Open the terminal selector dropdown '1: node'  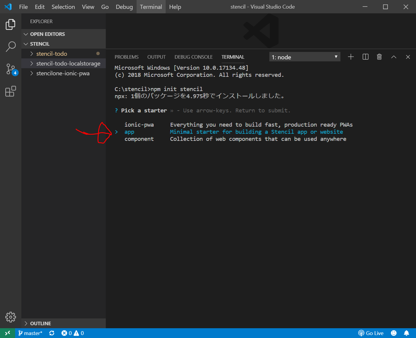coord(305,57)
